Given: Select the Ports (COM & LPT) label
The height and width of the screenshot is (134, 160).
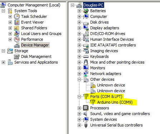Looking at the screenshot, I should click(106, 96).
